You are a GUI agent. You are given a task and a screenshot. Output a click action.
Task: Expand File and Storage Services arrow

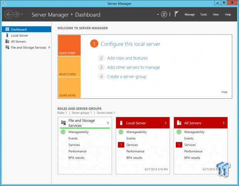pos(49,48)
